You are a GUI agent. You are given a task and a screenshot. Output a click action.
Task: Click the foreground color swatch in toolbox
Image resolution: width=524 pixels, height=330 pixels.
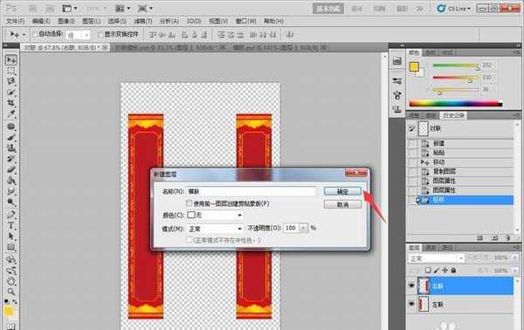click(x=9, y=312)
